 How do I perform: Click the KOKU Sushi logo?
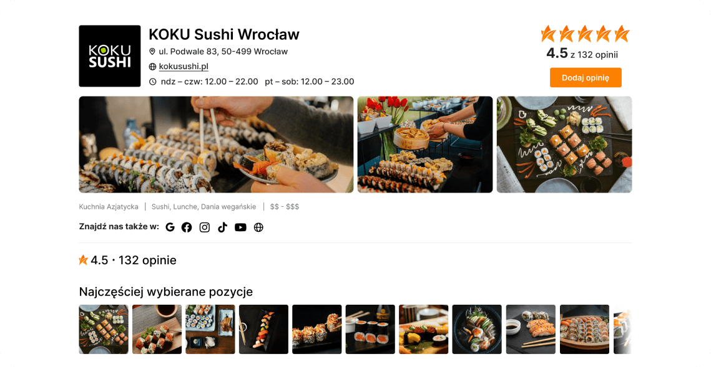pos(110,56)
